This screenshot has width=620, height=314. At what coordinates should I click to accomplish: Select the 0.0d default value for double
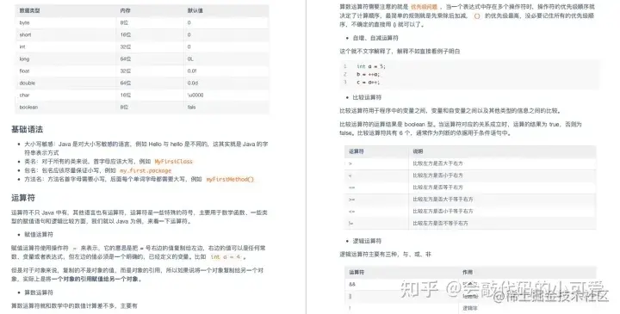pyautogui.click(x=193, y=83)
